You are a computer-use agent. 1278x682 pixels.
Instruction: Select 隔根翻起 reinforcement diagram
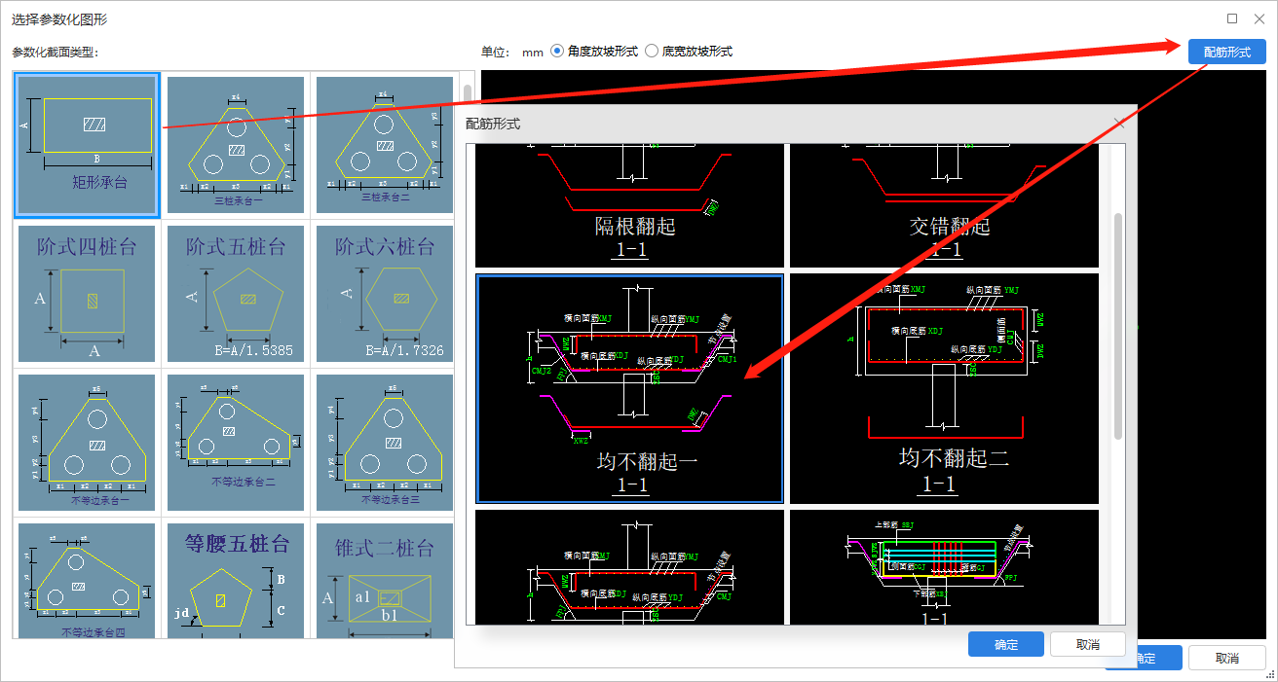(629, 205)
